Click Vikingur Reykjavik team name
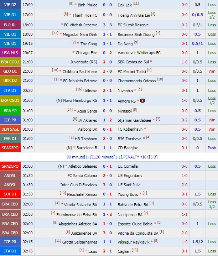The width and height of the screenshot is (218, 256). pos(134,242)
